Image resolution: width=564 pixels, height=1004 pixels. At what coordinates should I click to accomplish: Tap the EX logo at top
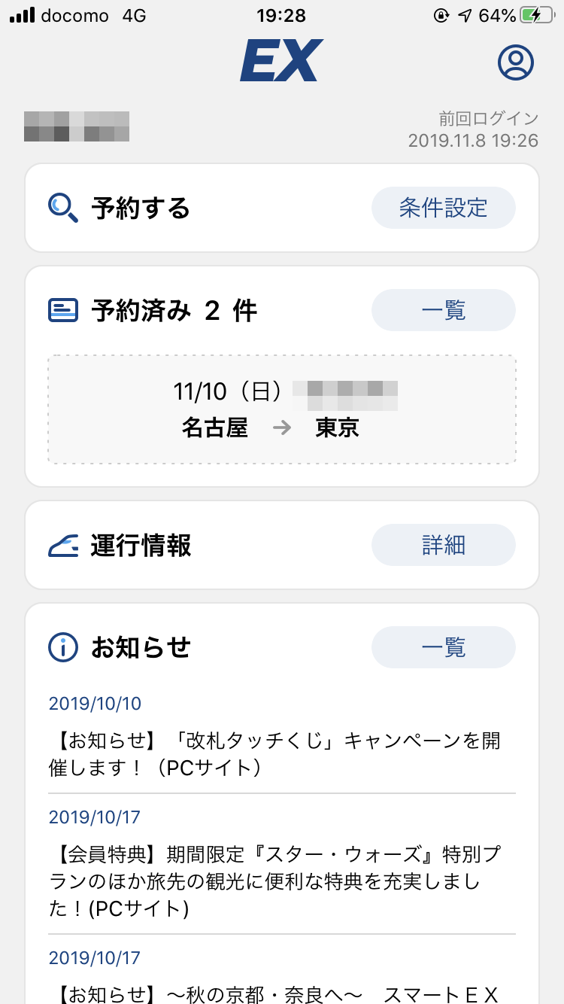(x=281, y=61)
